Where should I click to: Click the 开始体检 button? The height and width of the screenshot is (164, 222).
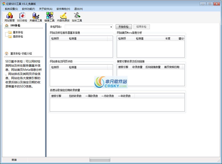[123, 27]
